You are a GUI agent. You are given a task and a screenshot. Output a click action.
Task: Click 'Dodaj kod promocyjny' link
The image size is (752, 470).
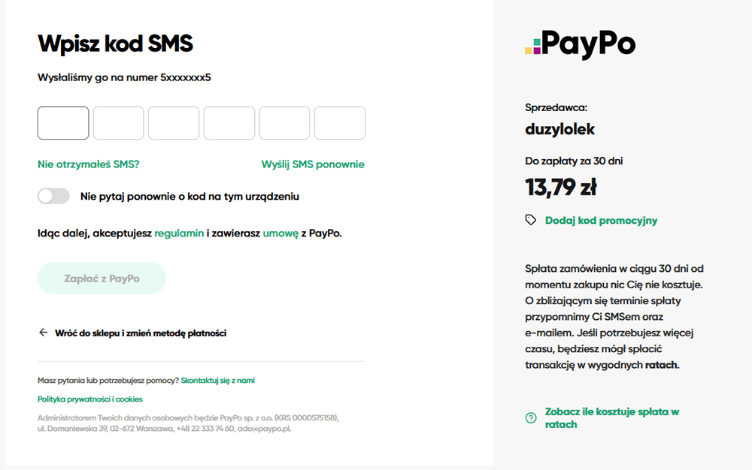601,220
